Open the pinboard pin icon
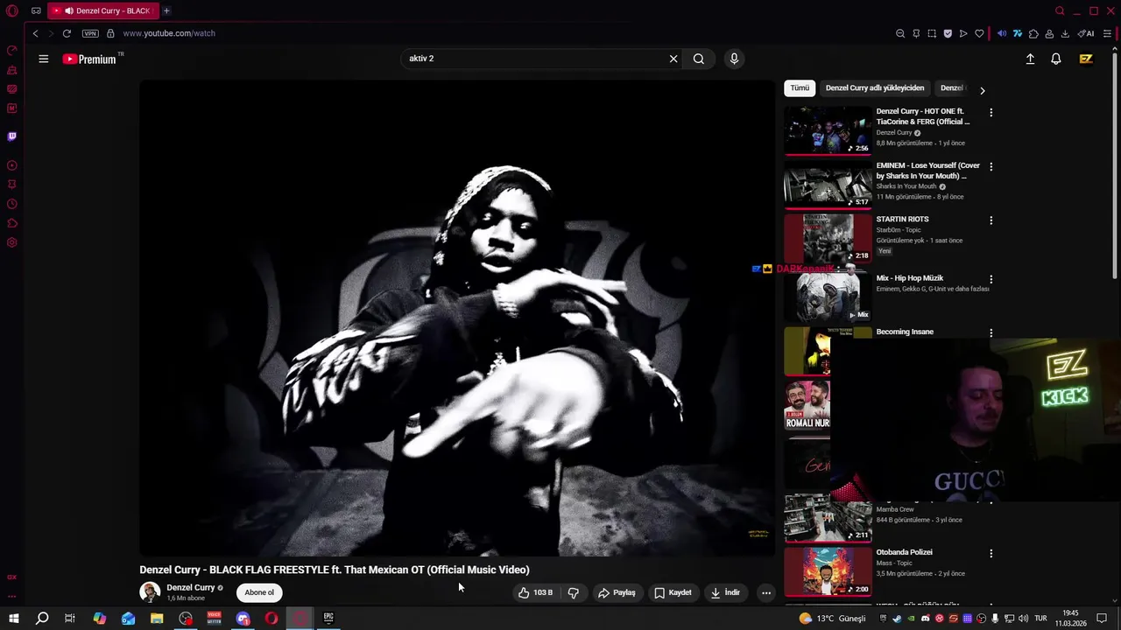The image size is (1121, 630). pyautogui.click(x=916, y=33)
